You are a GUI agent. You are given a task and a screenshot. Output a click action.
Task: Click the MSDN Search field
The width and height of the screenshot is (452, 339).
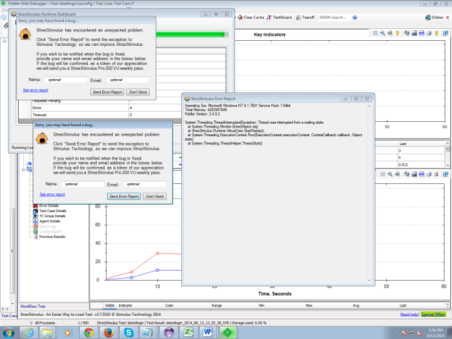(x=334, y=18)
